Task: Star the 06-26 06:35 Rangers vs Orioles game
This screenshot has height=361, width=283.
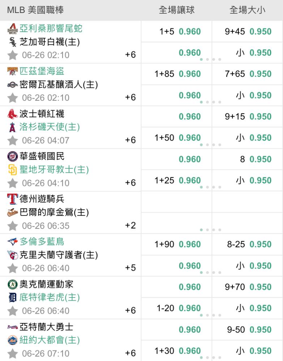Action: [x=12, y=226]
